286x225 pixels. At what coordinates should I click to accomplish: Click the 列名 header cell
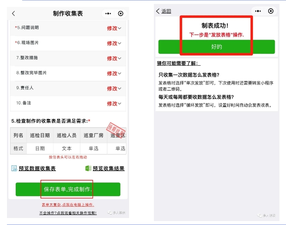[18, 135]
